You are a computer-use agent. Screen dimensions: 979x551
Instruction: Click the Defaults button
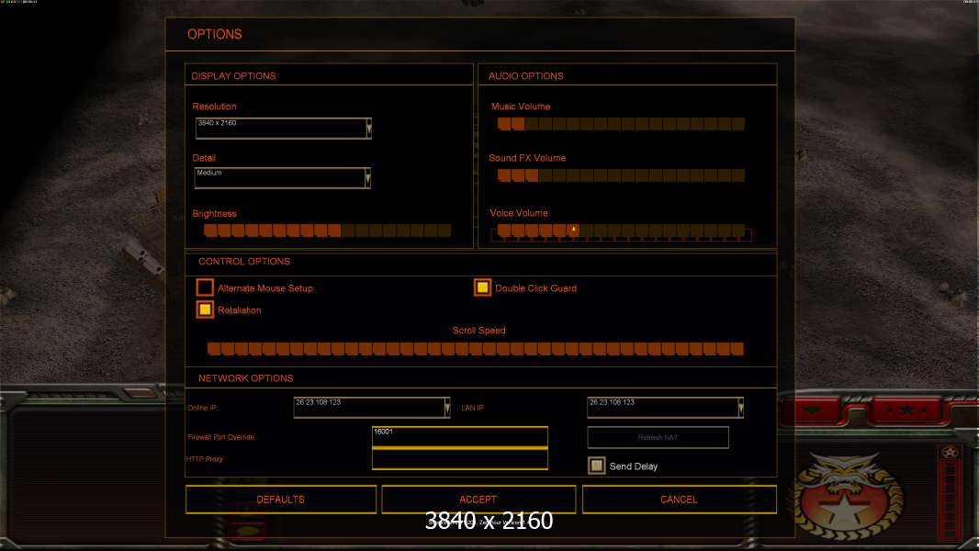pyautogui.click(x=281, y=500)
